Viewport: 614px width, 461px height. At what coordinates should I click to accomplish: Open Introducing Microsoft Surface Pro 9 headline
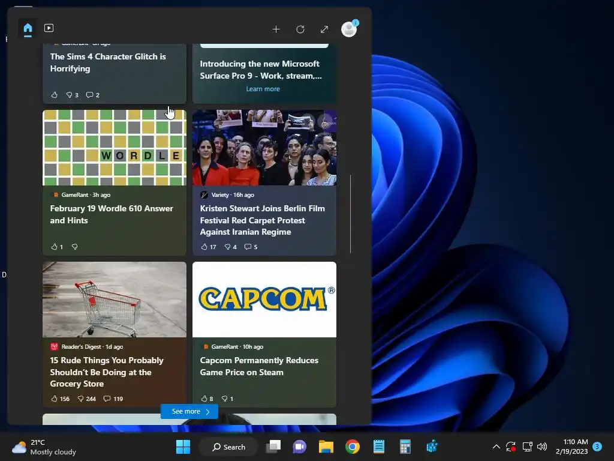click(261, 70)
